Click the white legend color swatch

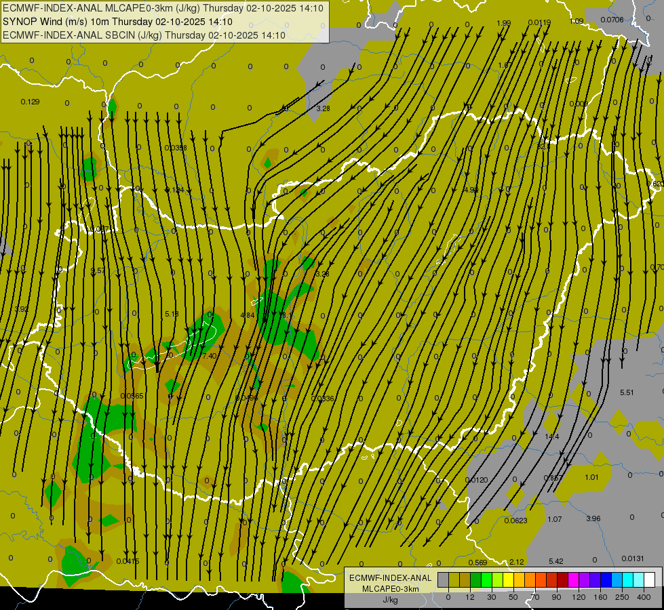pyautogui.click(x=649, y=579)
